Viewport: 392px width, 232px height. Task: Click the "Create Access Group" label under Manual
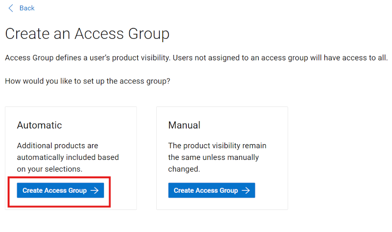tap(206, 190)
